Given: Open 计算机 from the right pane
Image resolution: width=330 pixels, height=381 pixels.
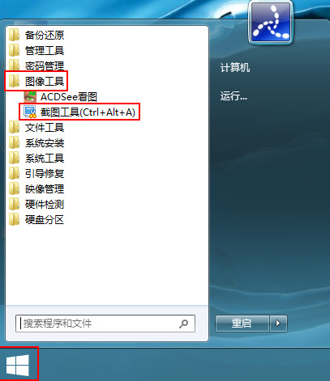Looking at the screenshot, I should (235, 68).
